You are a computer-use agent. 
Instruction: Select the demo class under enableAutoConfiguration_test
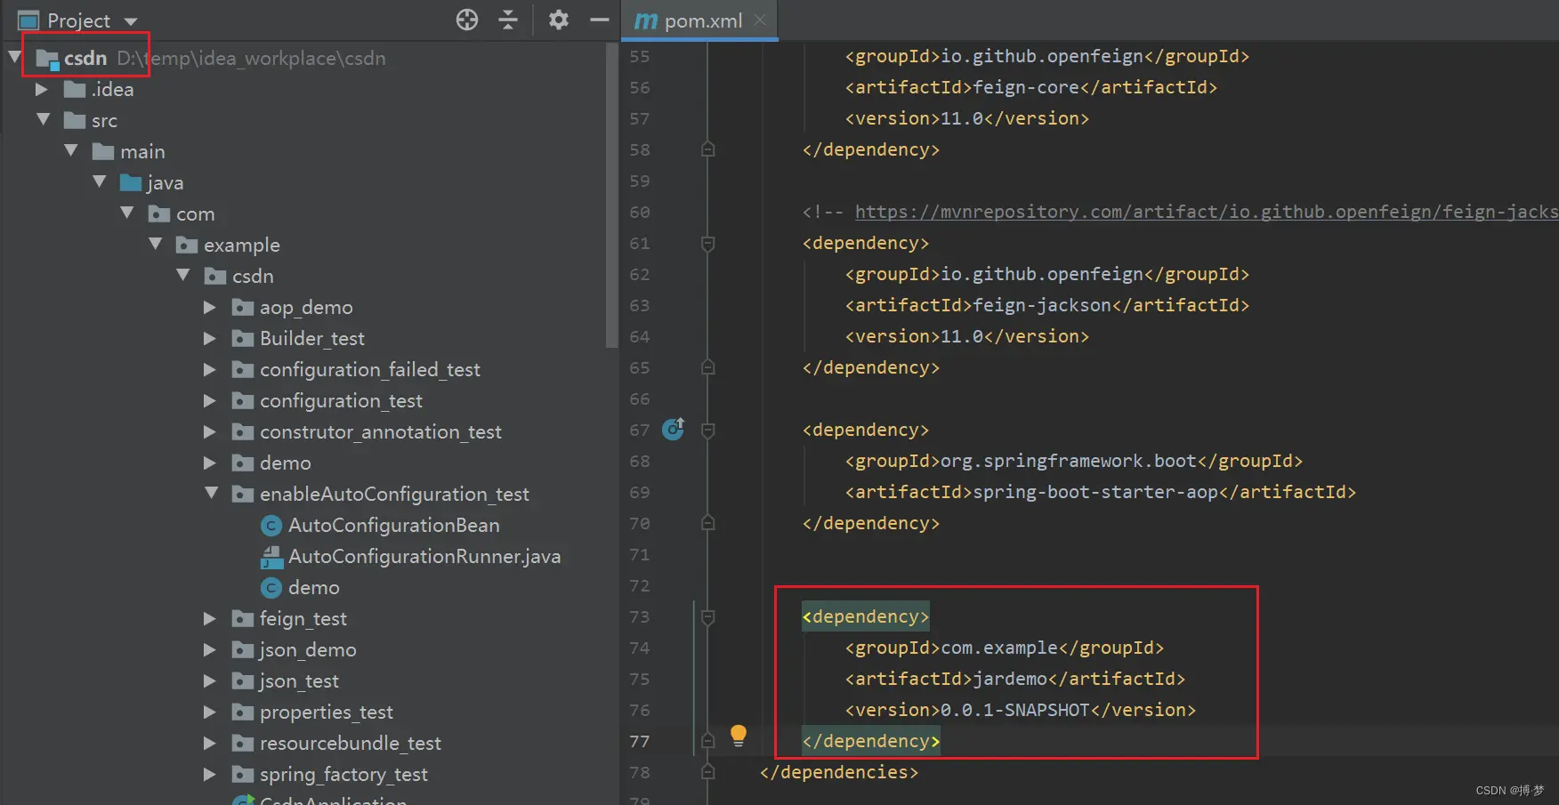(x=314, y=587)
